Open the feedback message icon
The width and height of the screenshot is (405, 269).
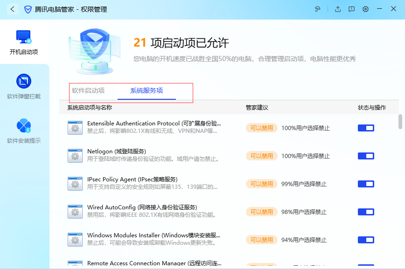click(x=351, y=9)
